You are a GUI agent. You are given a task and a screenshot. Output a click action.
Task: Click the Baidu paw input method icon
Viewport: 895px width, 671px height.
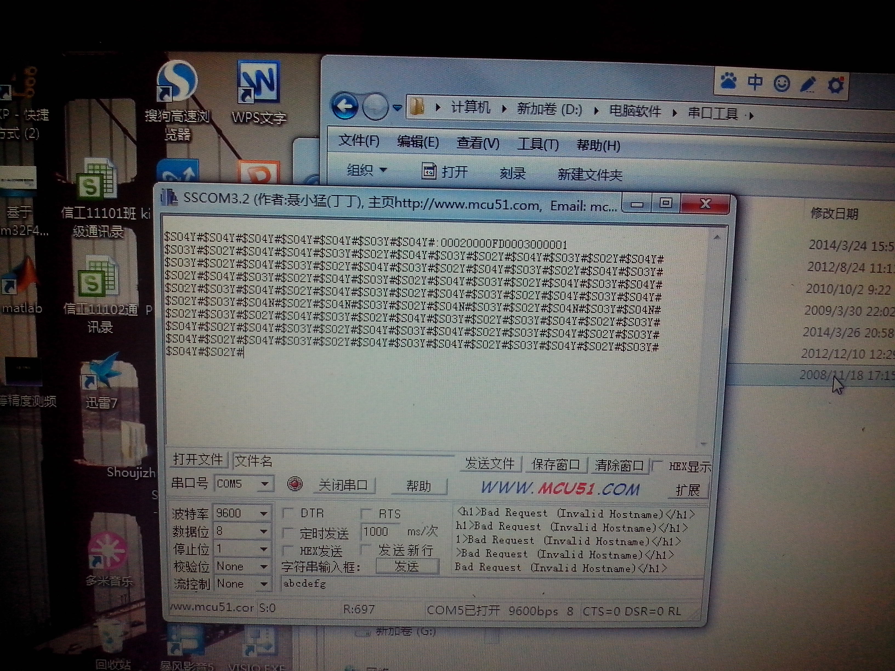(728, 82)
